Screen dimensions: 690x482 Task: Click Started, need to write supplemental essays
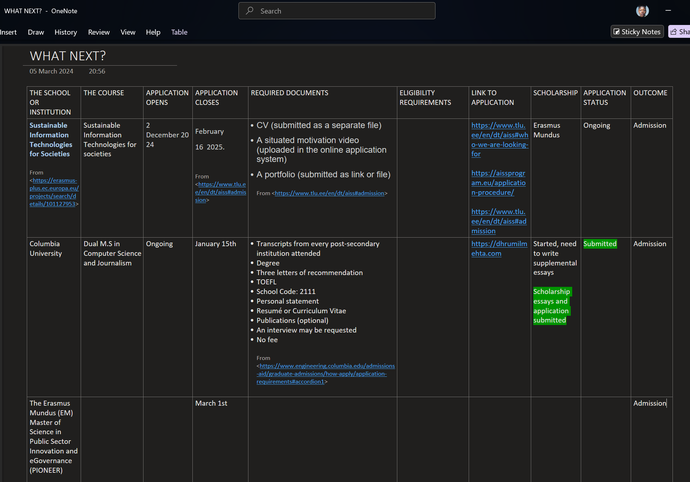tap(555, 258)
